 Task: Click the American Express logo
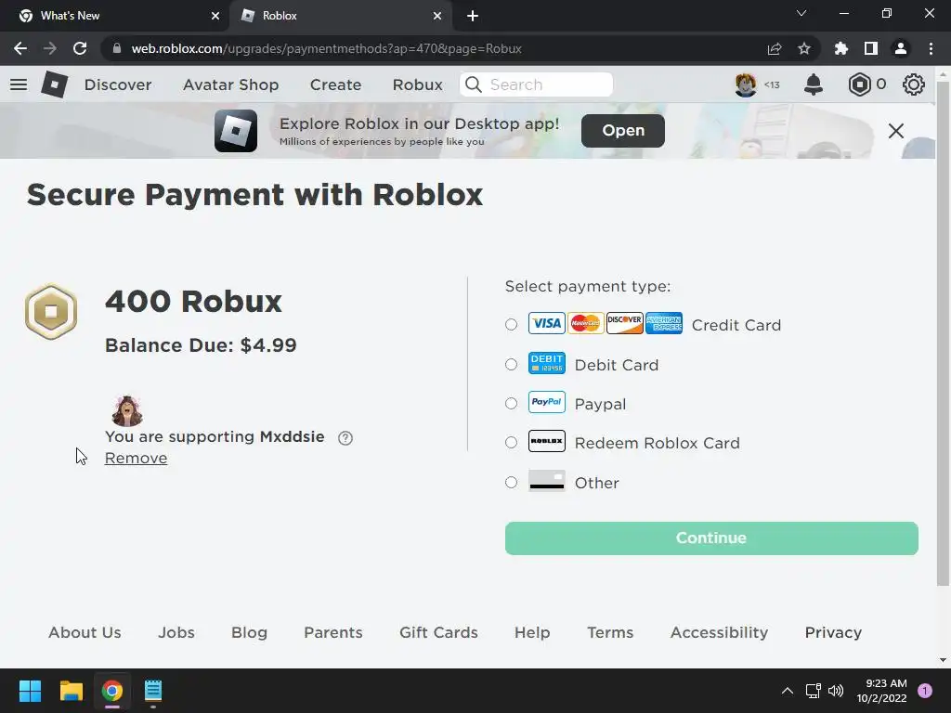point(664,323)
